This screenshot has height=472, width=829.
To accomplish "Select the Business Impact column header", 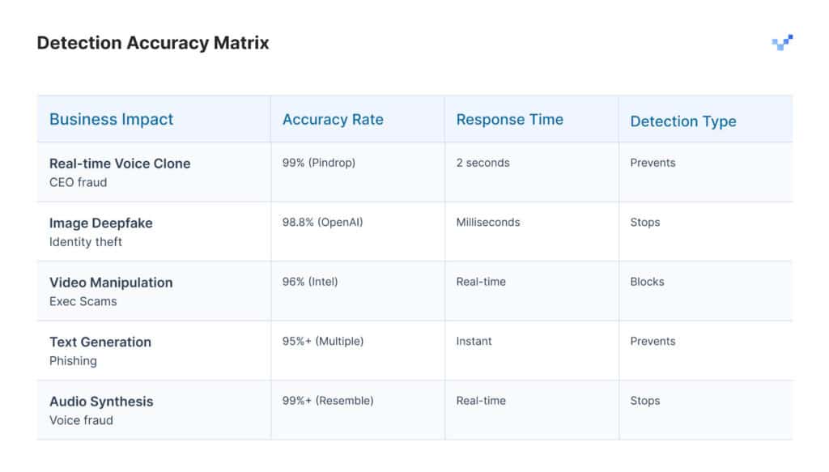I will click(x=112, y=120).
